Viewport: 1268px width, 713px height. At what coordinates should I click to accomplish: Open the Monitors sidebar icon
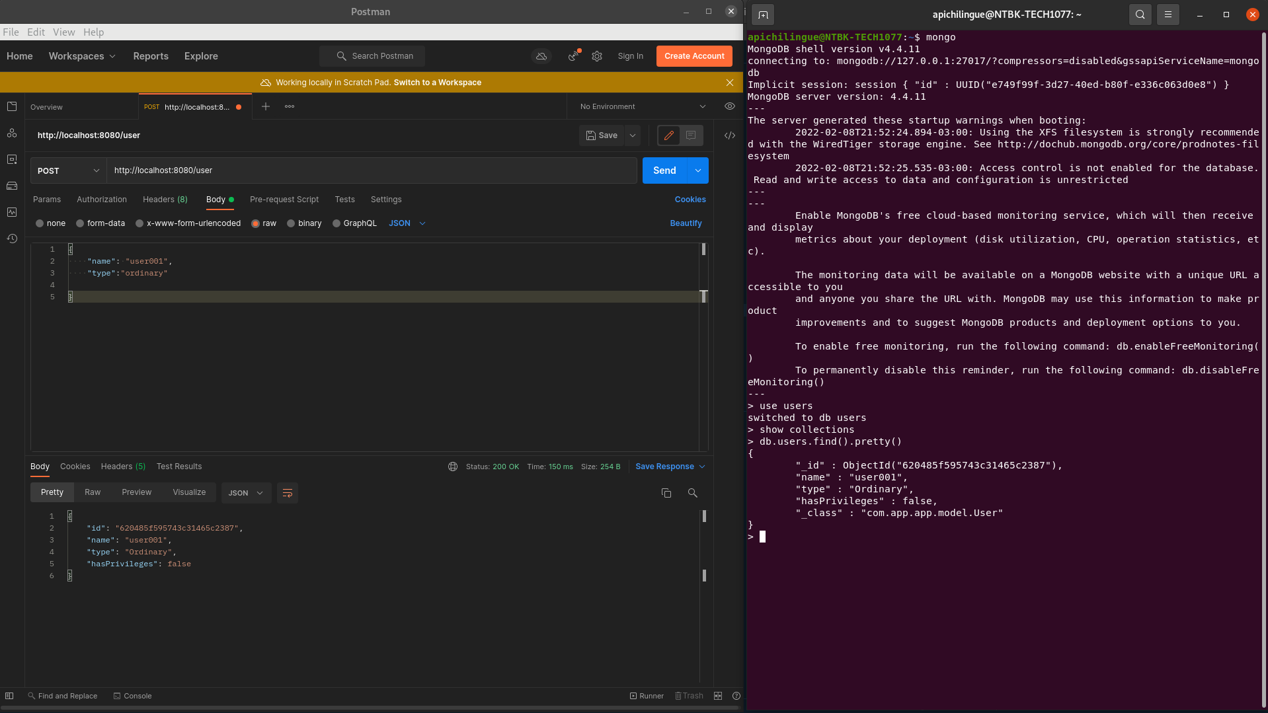(x=12, y=212)
